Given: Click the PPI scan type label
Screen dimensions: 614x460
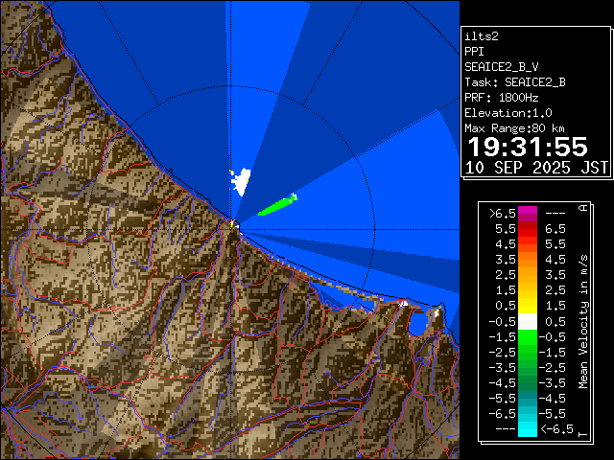Looking at the screenshot, I should click(x=474, y=51).
